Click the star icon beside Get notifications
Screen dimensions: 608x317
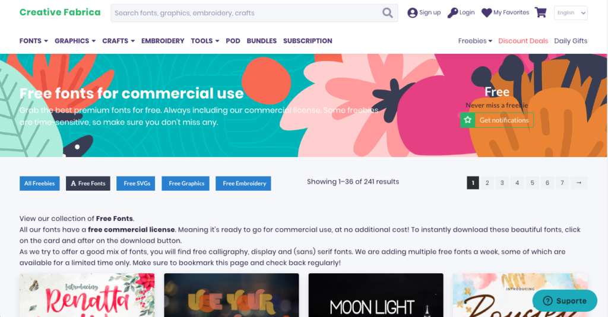(468, 120)
